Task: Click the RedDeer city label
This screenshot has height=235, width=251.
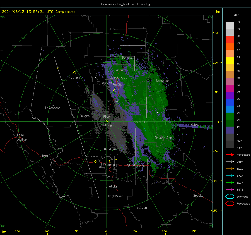Action: click(x=118, y=85)
